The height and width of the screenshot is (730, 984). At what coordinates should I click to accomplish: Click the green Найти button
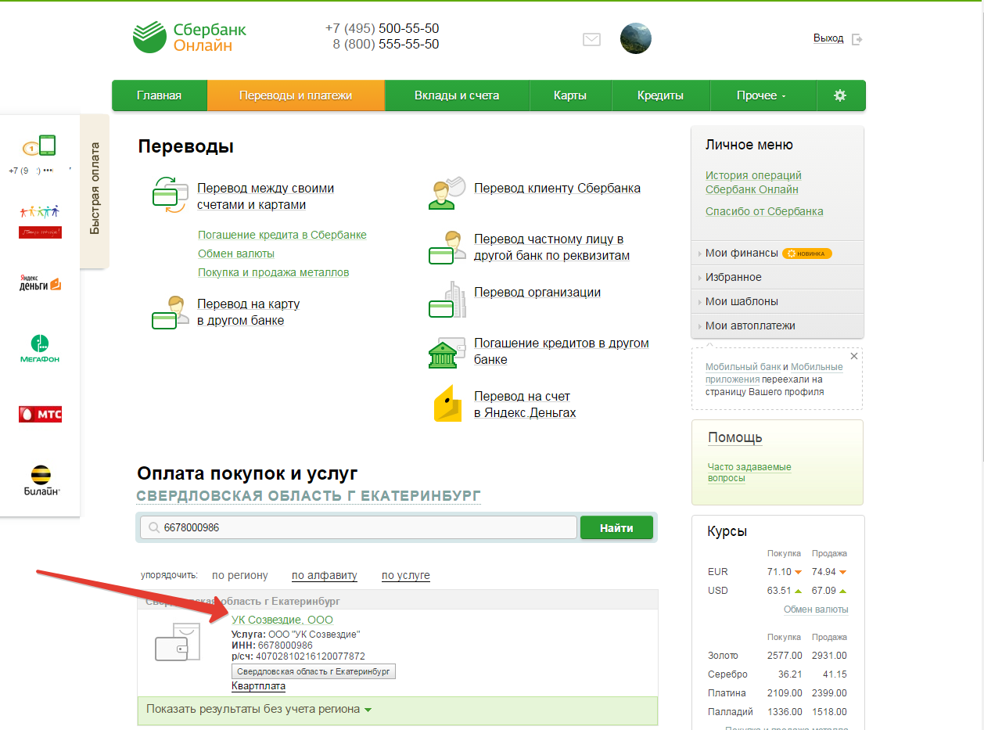[x=616, y=527]
